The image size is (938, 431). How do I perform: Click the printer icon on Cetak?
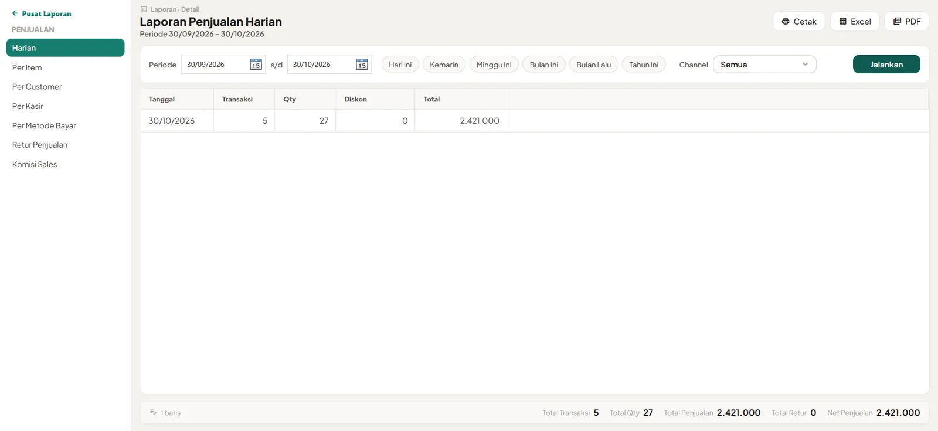pyautogui.click(x=786, y=21)
